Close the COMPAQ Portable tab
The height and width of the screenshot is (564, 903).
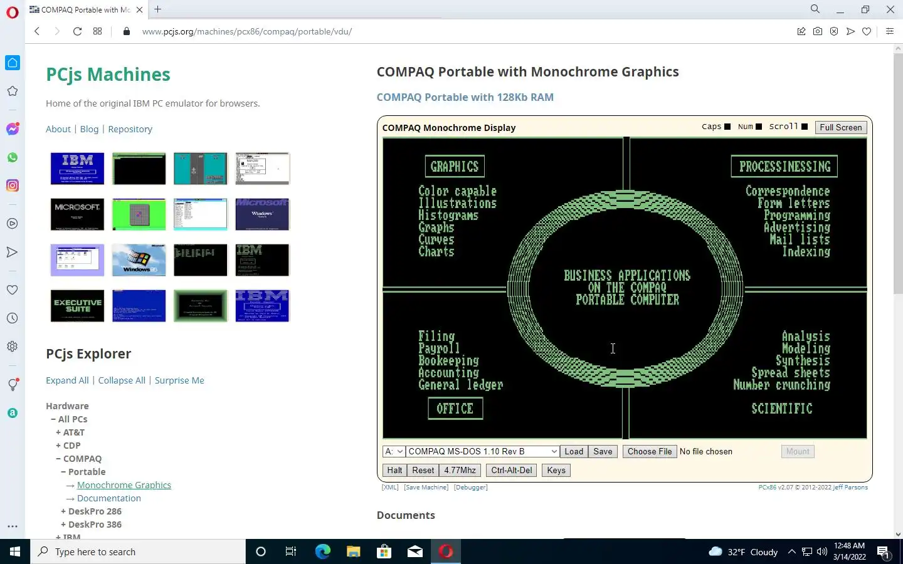coord(139,10)
